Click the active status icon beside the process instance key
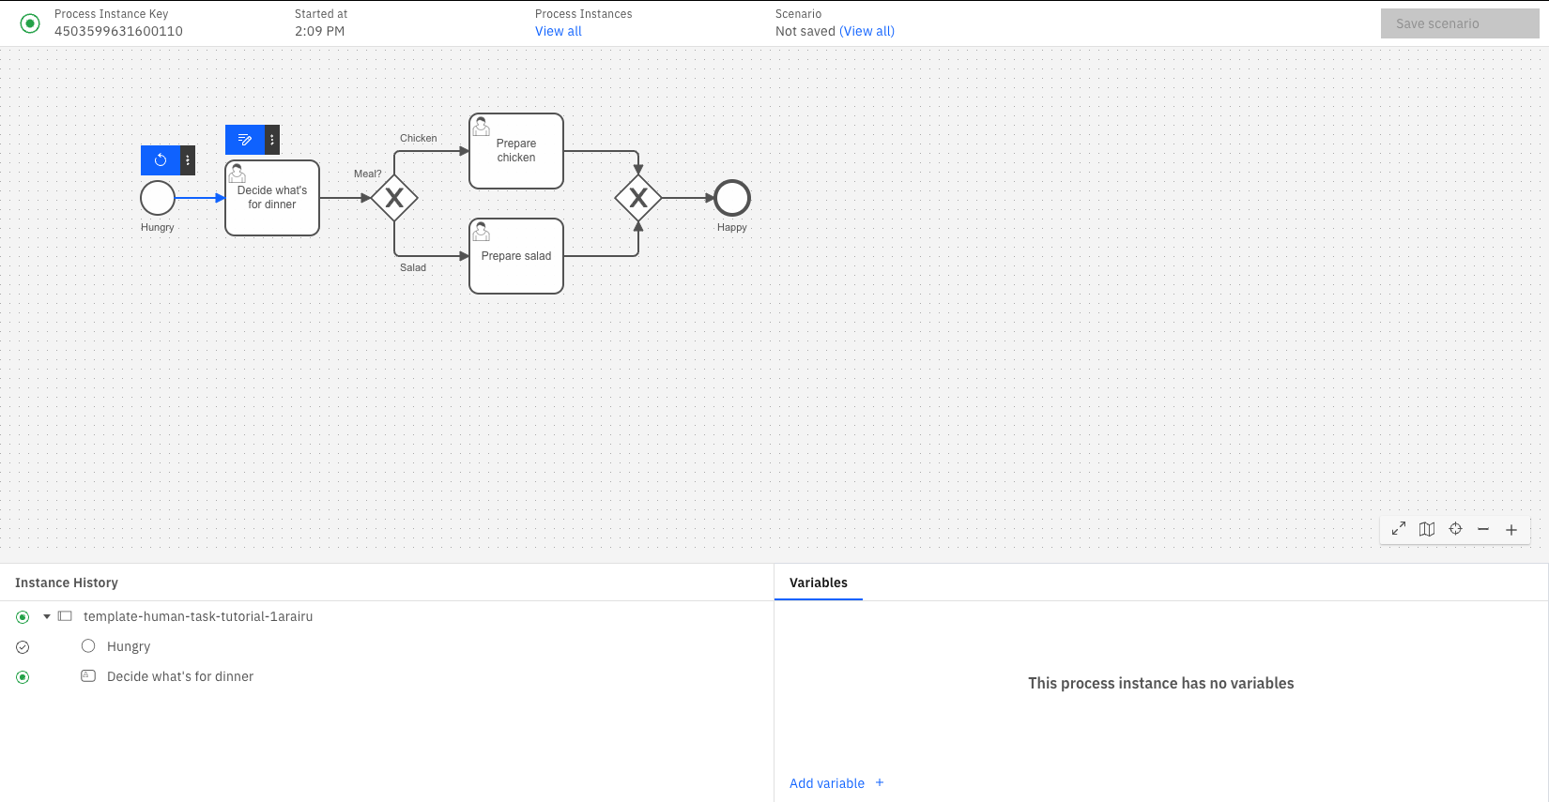 click(x=30, y=23)
